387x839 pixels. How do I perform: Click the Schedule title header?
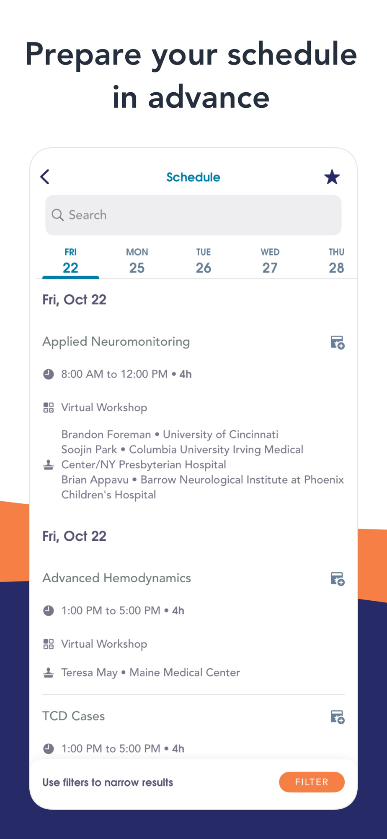tap(193, 177)
